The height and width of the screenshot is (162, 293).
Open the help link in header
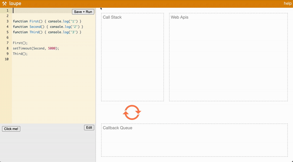coord(288,3)
